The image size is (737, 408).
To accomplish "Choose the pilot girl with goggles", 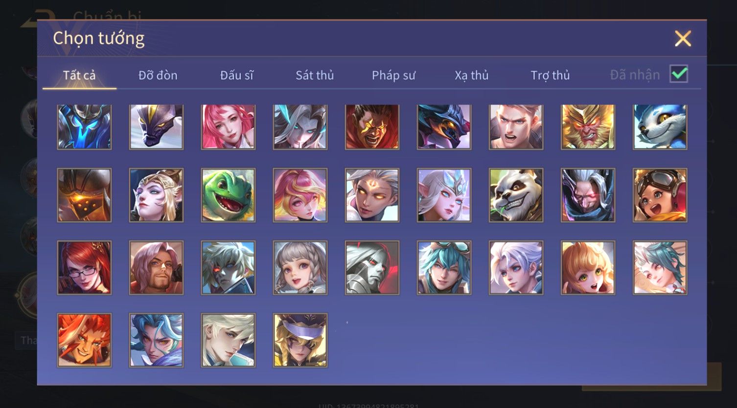I will 660,195.
